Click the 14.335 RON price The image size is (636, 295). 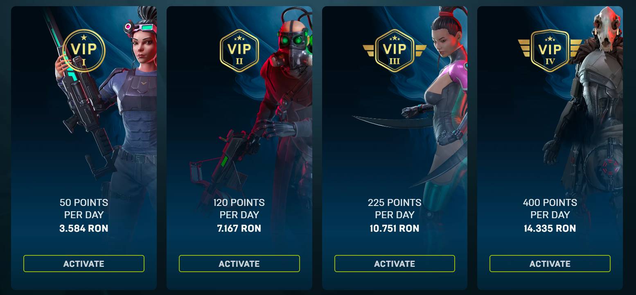point(550,228)
